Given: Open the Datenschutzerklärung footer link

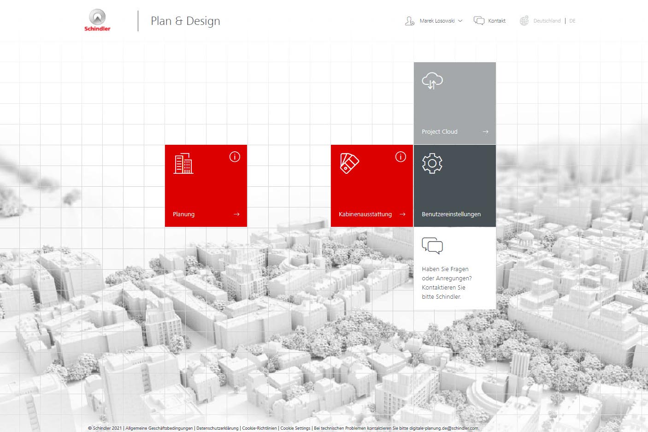Looking at the screenshot, I should coord(217,428).
